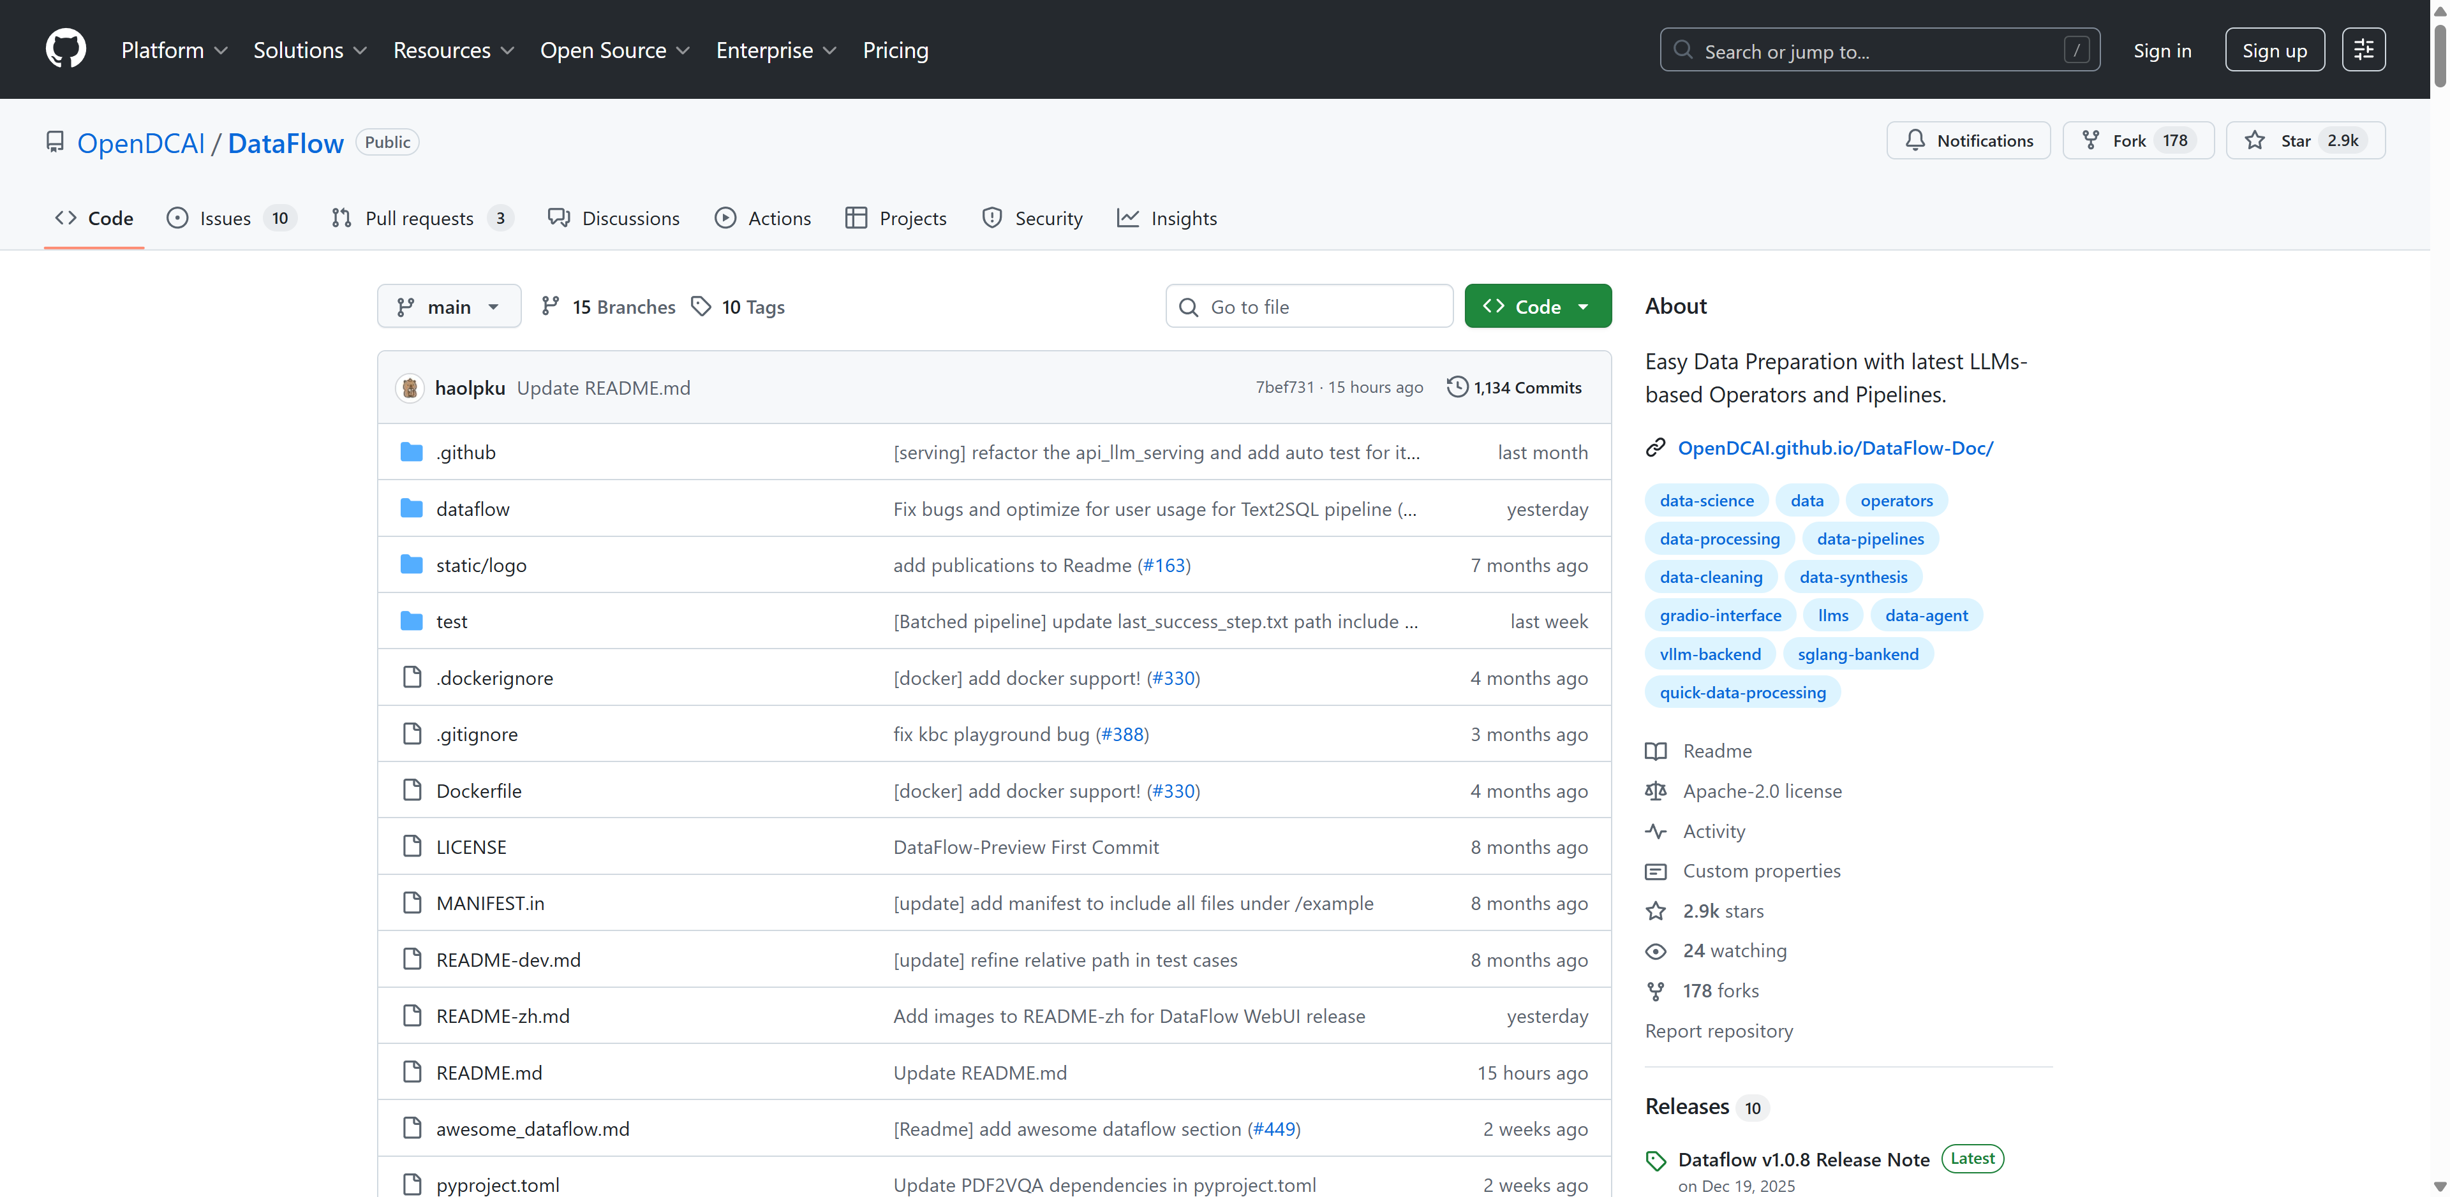Click the Go to file field
This screenshot has height=1197, width=2450.
[x=1309, y=306]
